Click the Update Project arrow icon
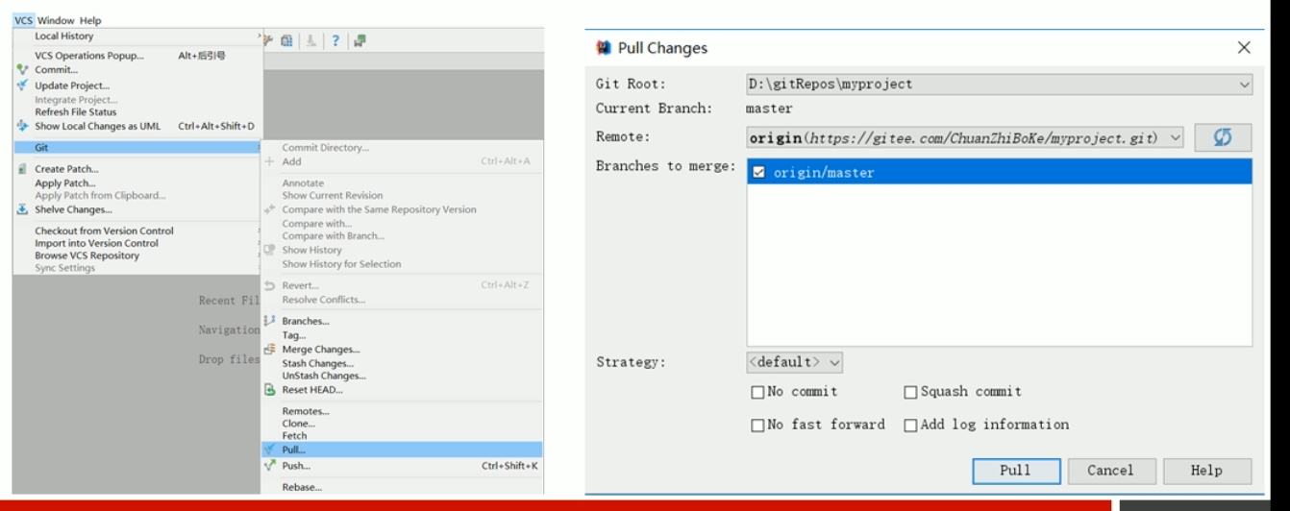Screen dimensions: 1290x511 [x=23, y=85]
